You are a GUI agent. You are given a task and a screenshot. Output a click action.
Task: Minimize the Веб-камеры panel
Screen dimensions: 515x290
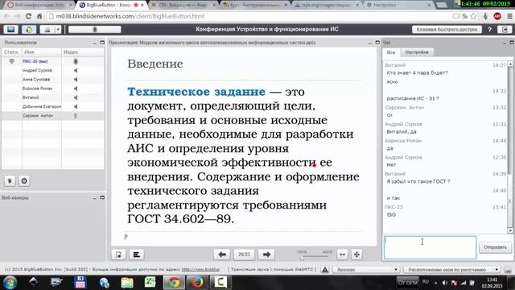[x=95, y=198]
